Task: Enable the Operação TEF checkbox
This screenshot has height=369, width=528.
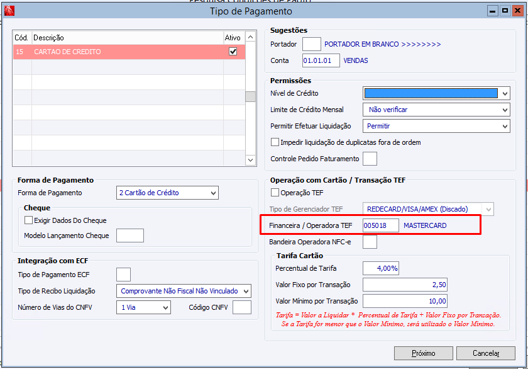Action: click(x=275, y=193)
